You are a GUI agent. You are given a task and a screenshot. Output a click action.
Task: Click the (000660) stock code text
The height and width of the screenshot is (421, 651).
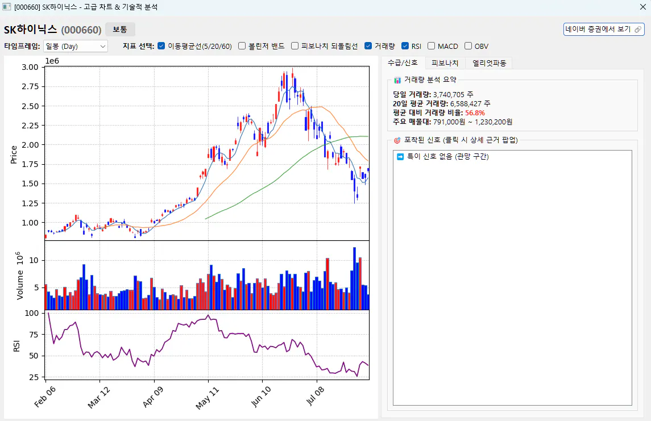click(81, 30)
